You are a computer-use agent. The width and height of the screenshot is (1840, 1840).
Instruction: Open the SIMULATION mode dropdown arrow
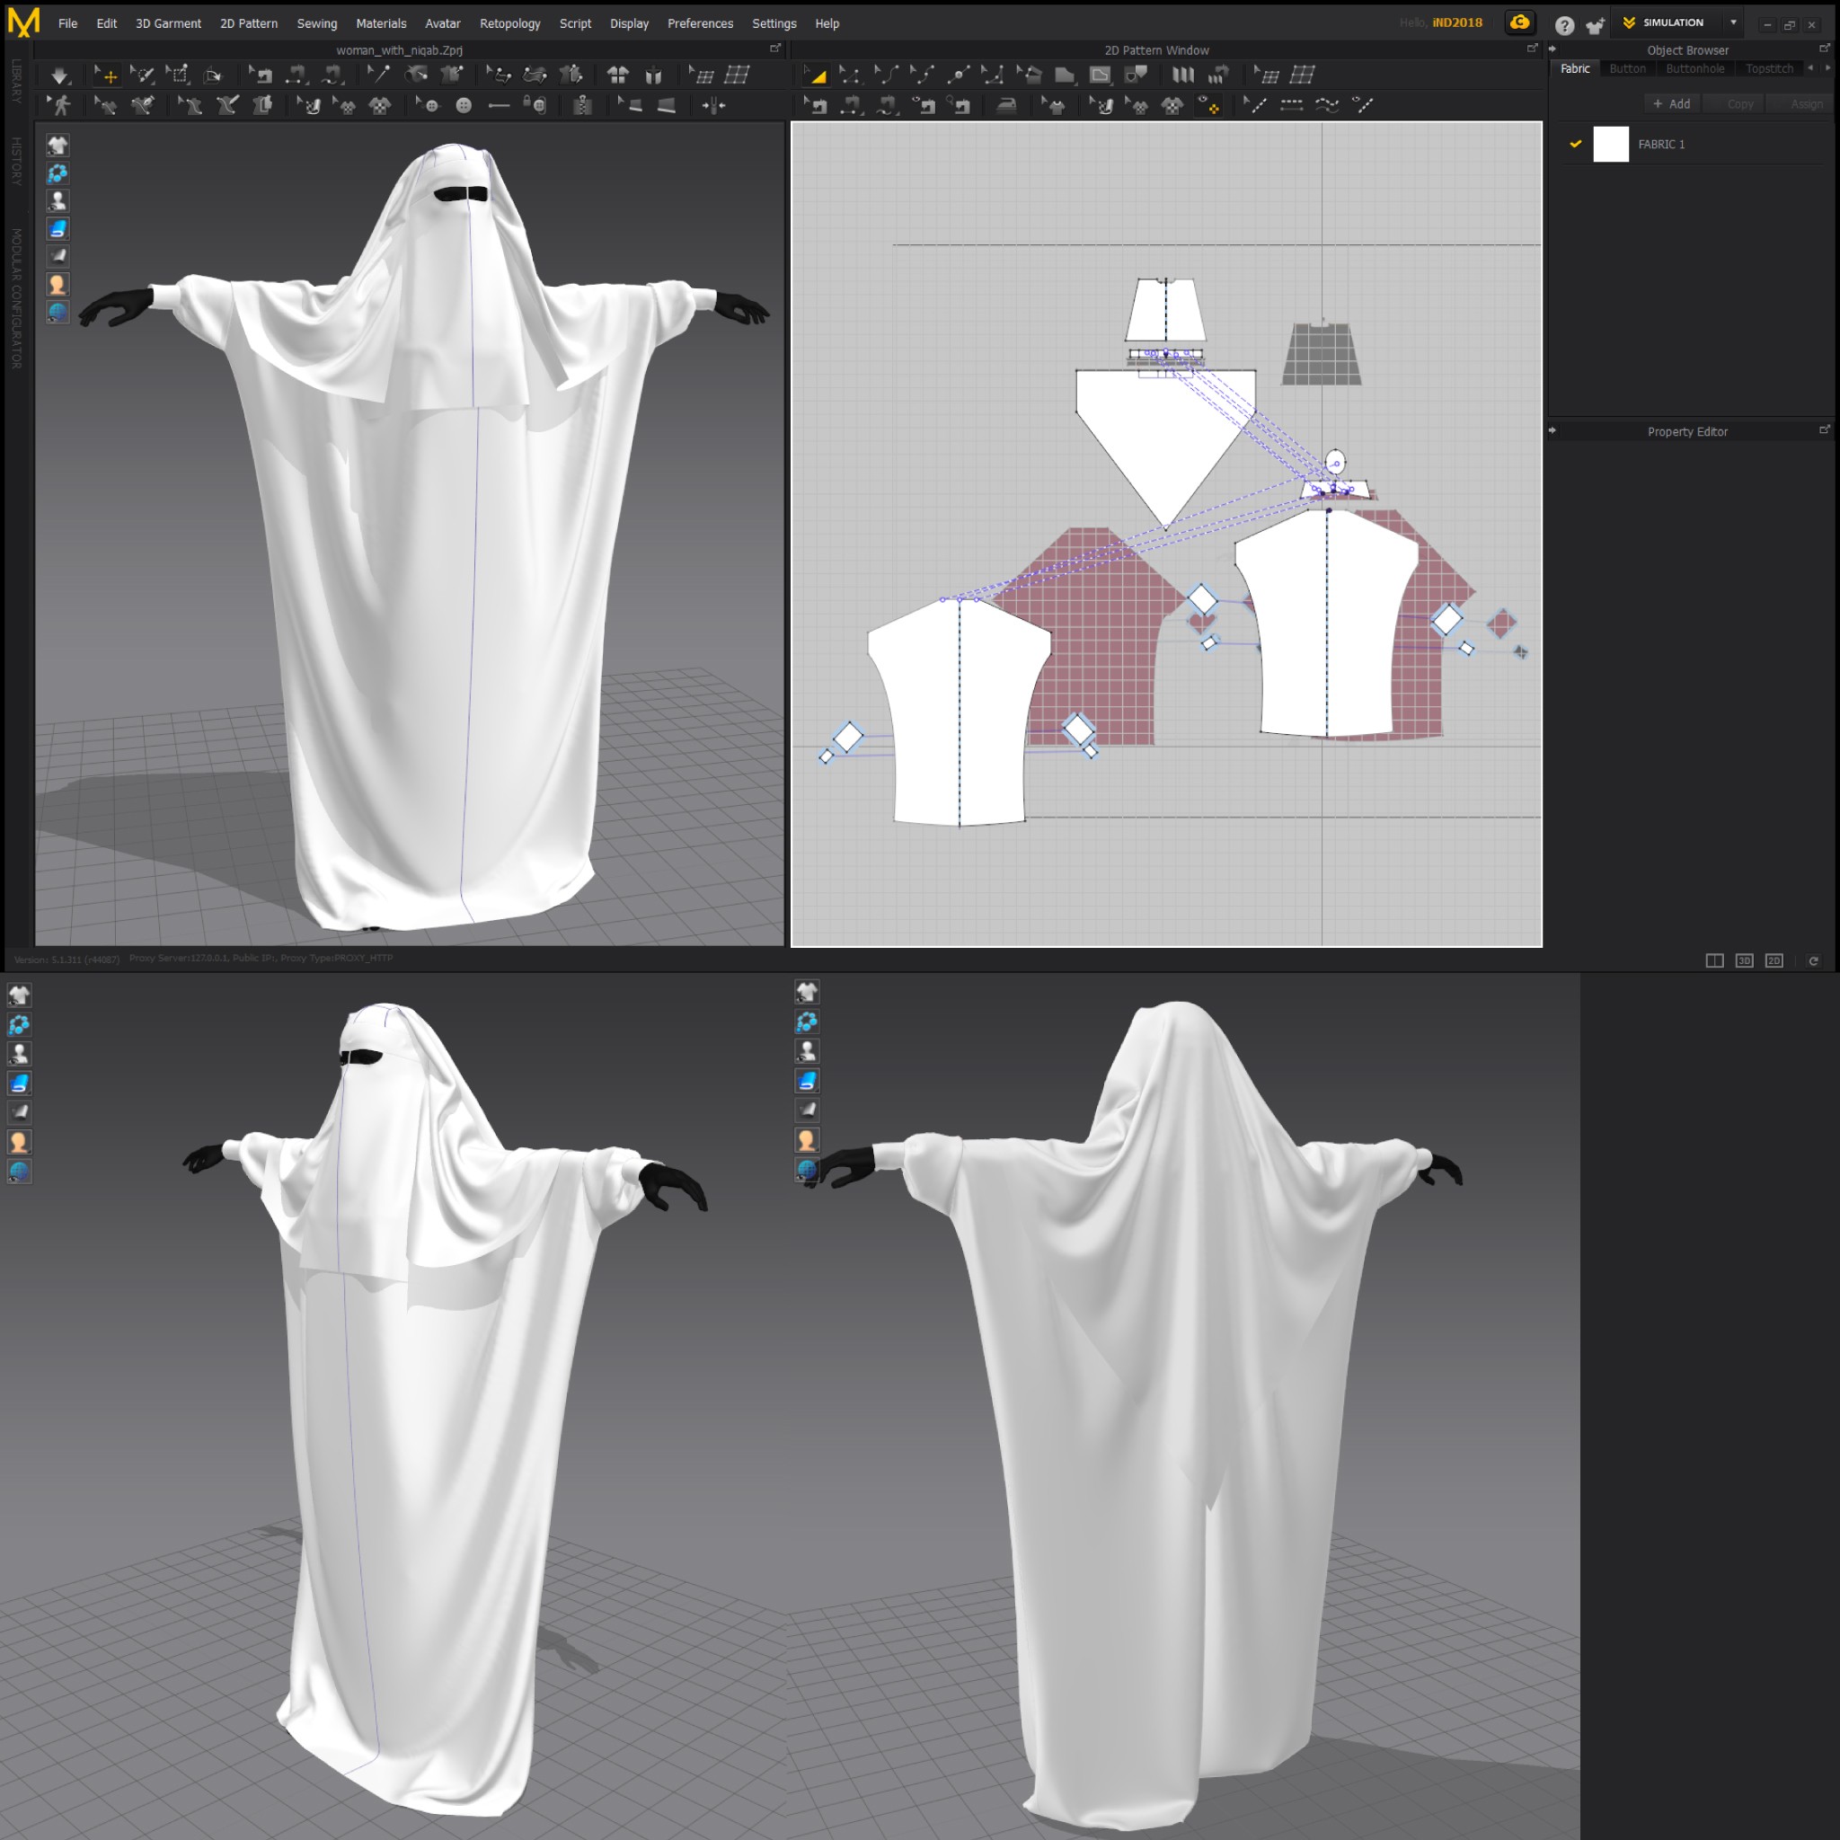tap(1733, 22)
